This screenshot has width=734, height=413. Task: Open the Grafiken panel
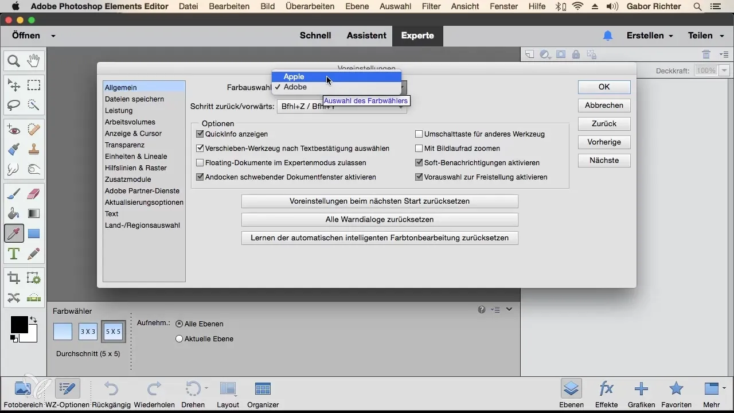point(641,394)
